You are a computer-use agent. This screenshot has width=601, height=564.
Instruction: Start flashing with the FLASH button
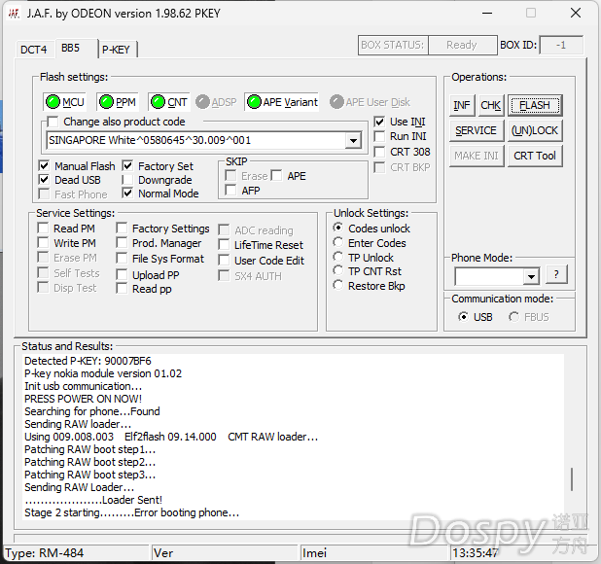[x=535, y=105]
